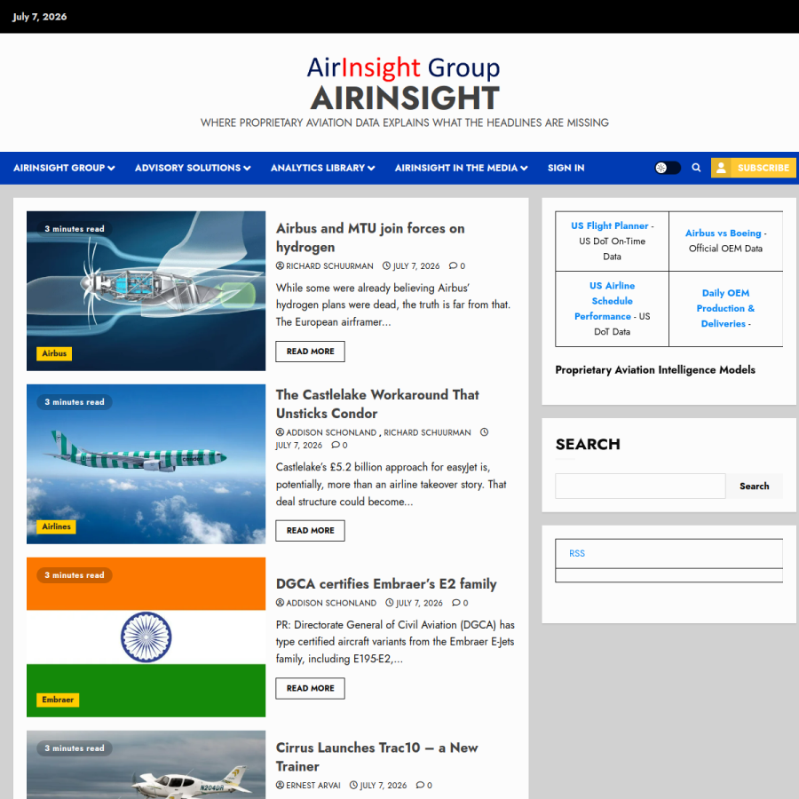The height and width of the screenshot is (799, 799).
Task: Click the sidebar Search button
Action: [x=754, y=487]
